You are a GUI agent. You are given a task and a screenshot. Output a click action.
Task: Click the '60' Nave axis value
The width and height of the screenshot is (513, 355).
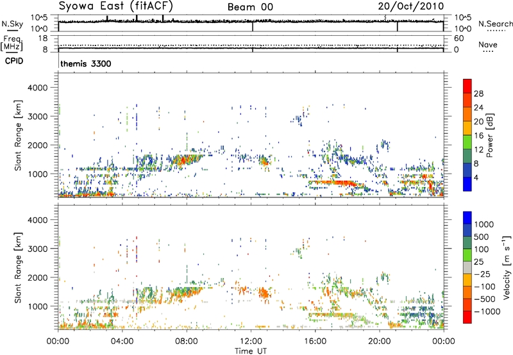pyautogui.click(x=458, y=38)
